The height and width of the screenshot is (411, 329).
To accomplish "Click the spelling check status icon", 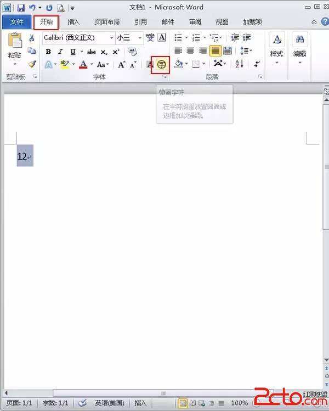I will click(x=83, y=402).
